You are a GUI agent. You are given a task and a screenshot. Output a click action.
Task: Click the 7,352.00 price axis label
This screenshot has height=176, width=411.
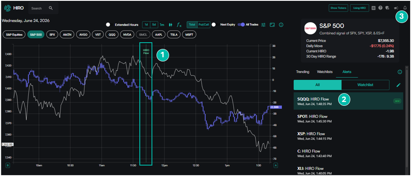coord(8,144)
